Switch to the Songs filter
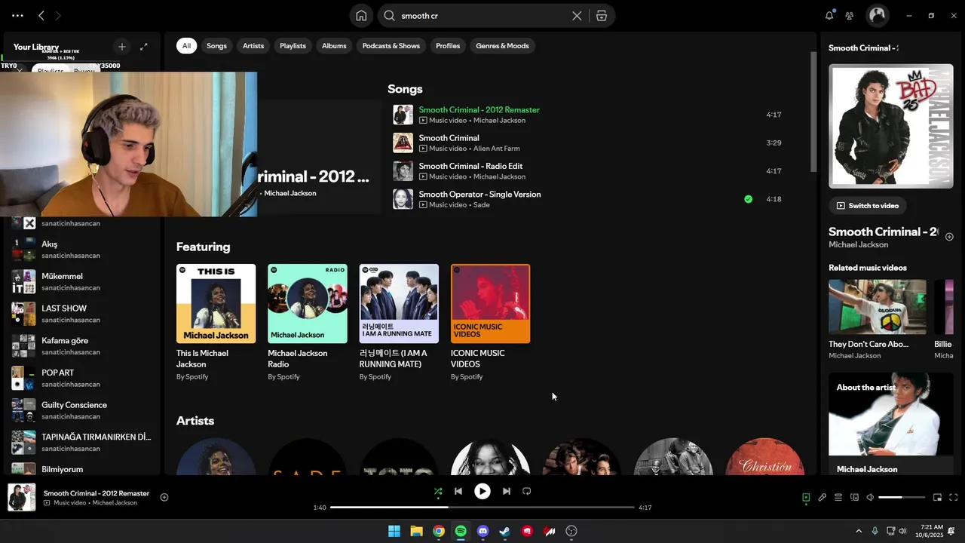The image size is (965, 543). point(216,46)
